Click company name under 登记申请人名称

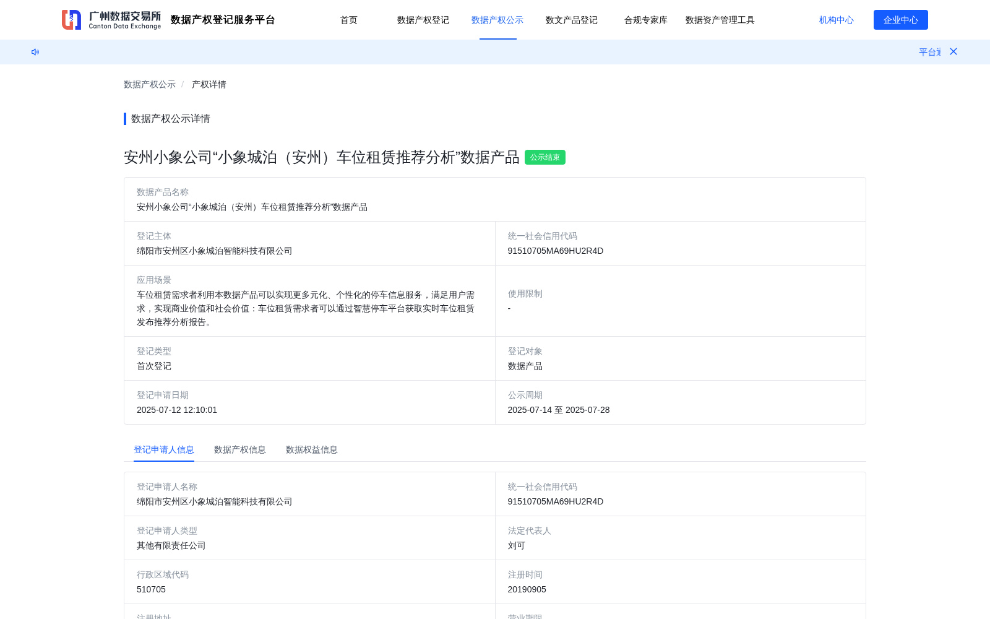tap(215, 501)
